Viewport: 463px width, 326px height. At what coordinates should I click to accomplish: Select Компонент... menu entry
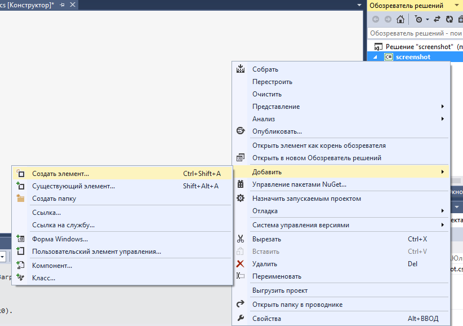(x=122, y=266)
